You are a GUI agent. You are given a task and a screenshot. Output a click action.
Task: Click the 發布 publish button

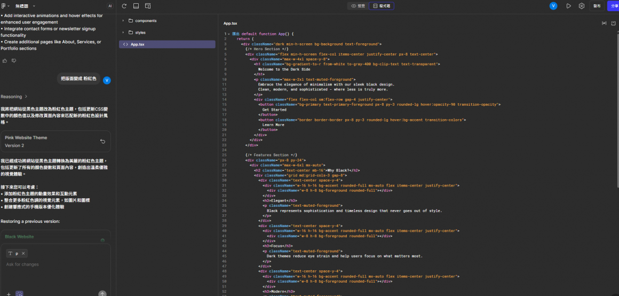coord(597,6)
